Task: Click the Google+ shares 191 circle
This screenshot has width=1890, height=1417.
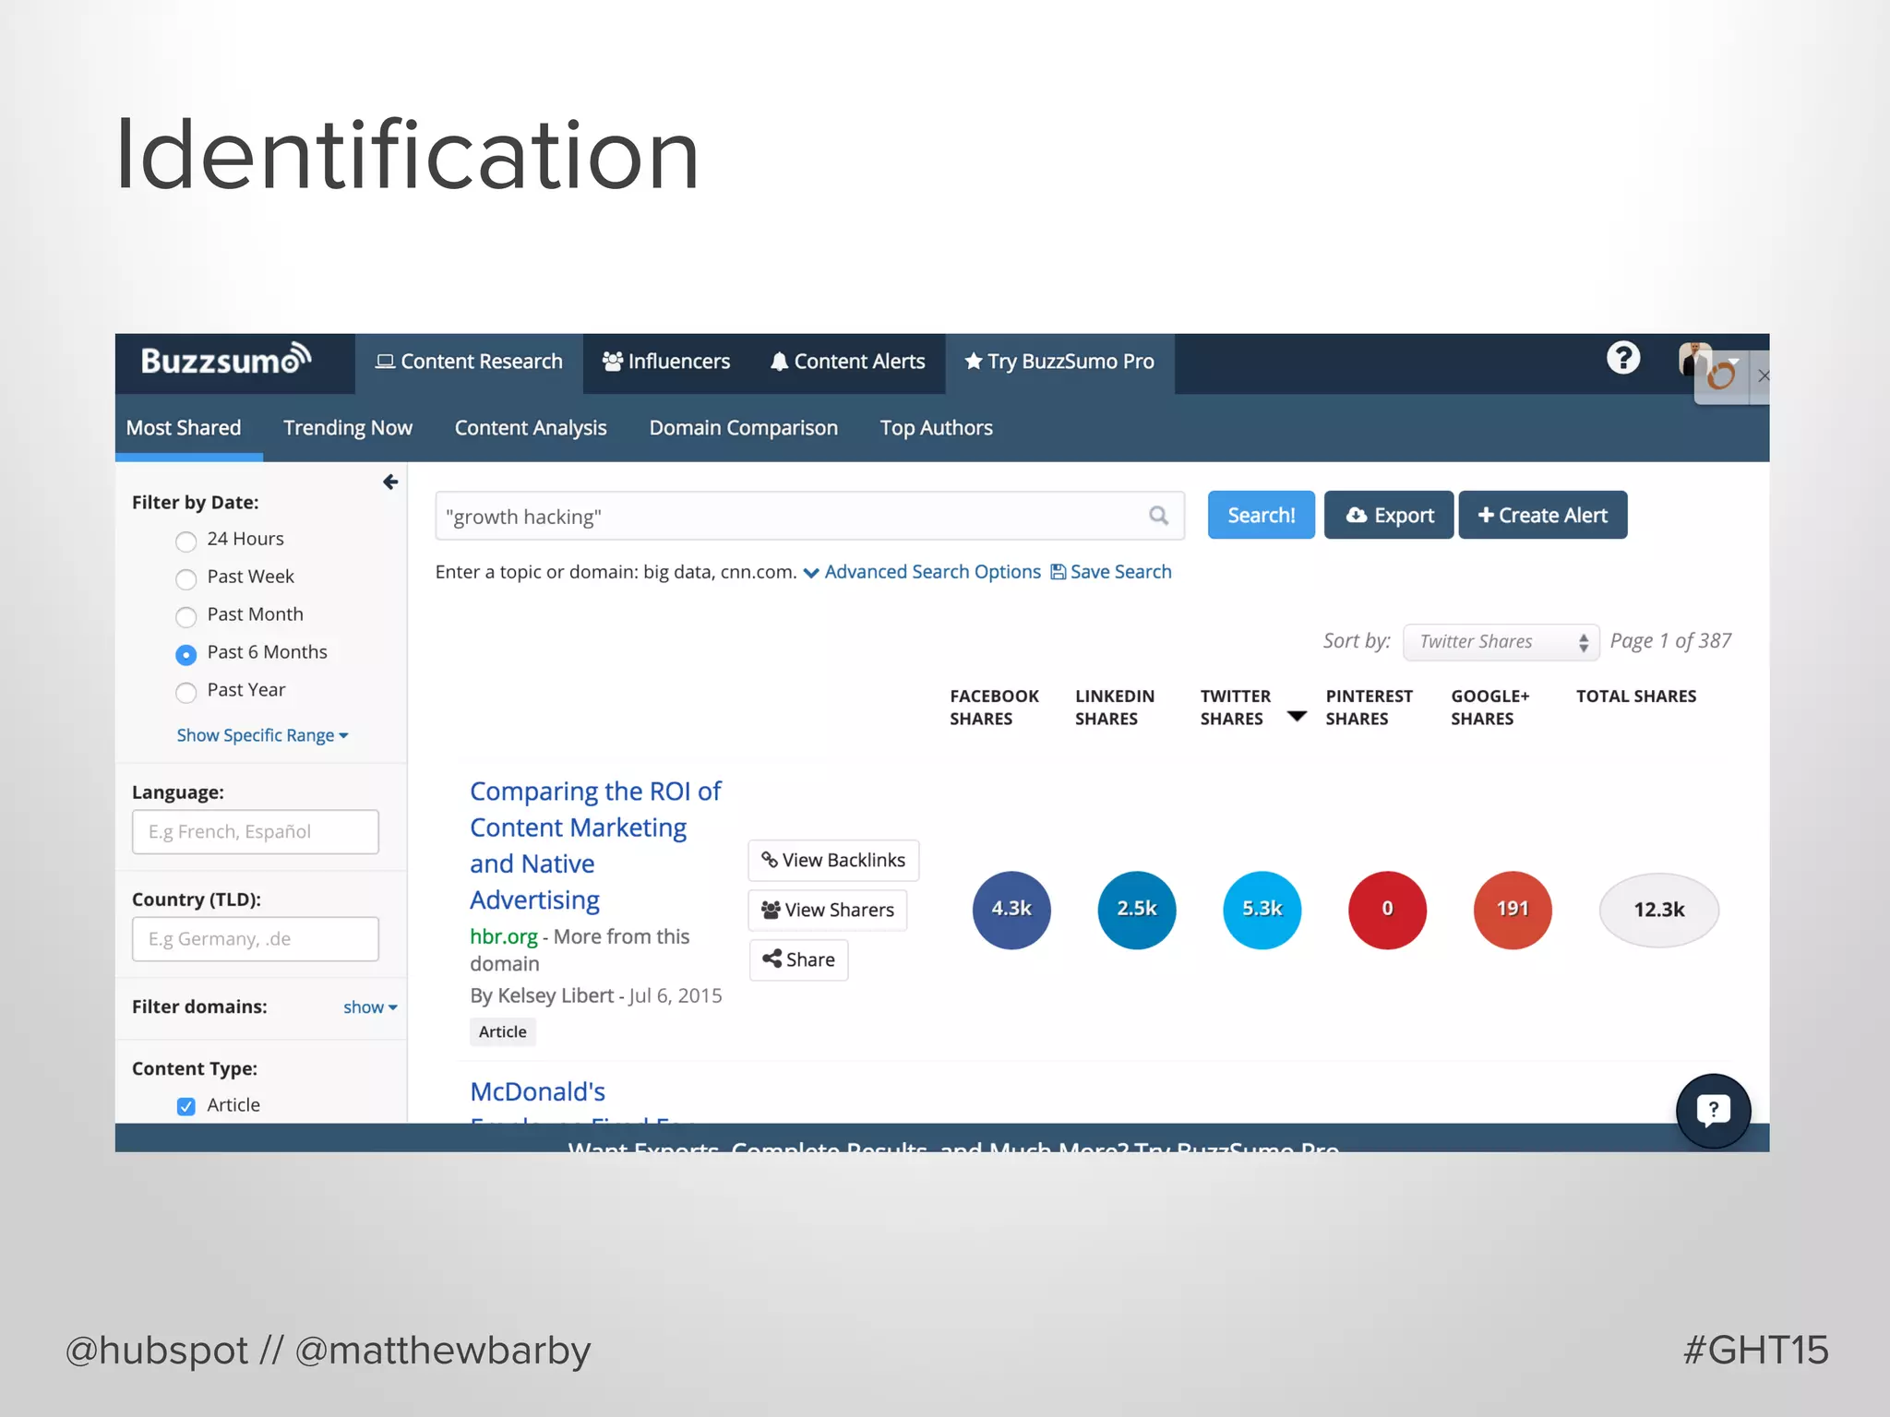Action: pos(1513,910)
